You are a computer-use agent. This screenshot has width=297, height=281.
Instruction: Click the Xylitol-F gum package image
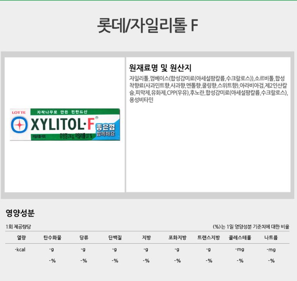pyautogui.click(x=65, y=124)
